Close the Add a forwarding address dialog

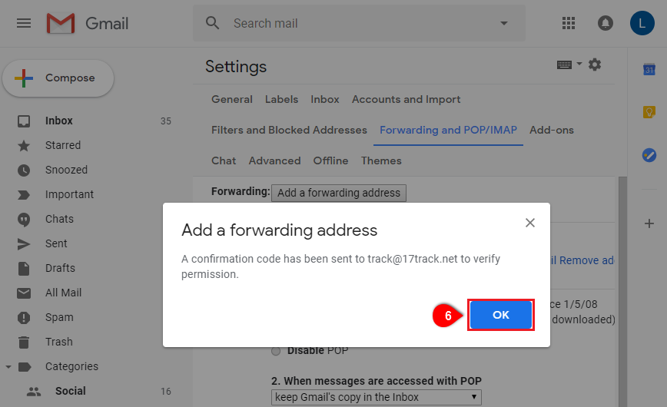[x=530, y=223]
